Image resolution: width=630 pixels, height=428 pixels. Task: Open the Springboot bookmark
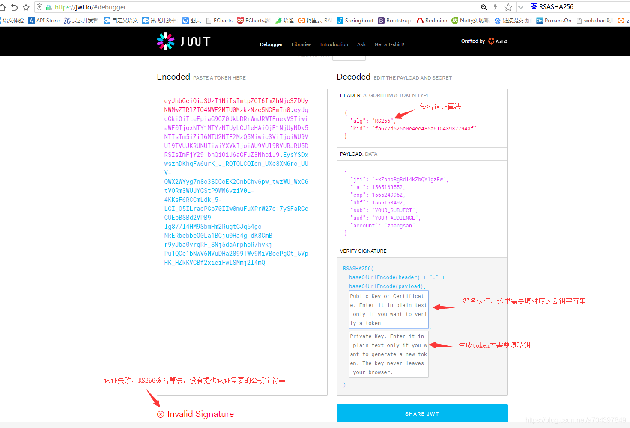tap(355, 21)
